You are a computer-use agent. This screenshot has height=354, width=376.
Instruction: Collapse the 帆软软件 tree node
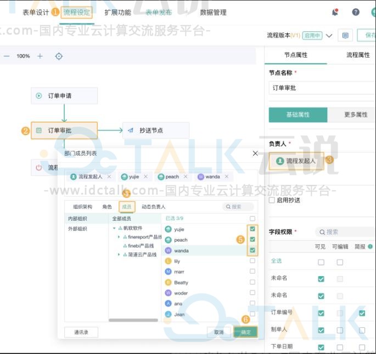[114, 228]
